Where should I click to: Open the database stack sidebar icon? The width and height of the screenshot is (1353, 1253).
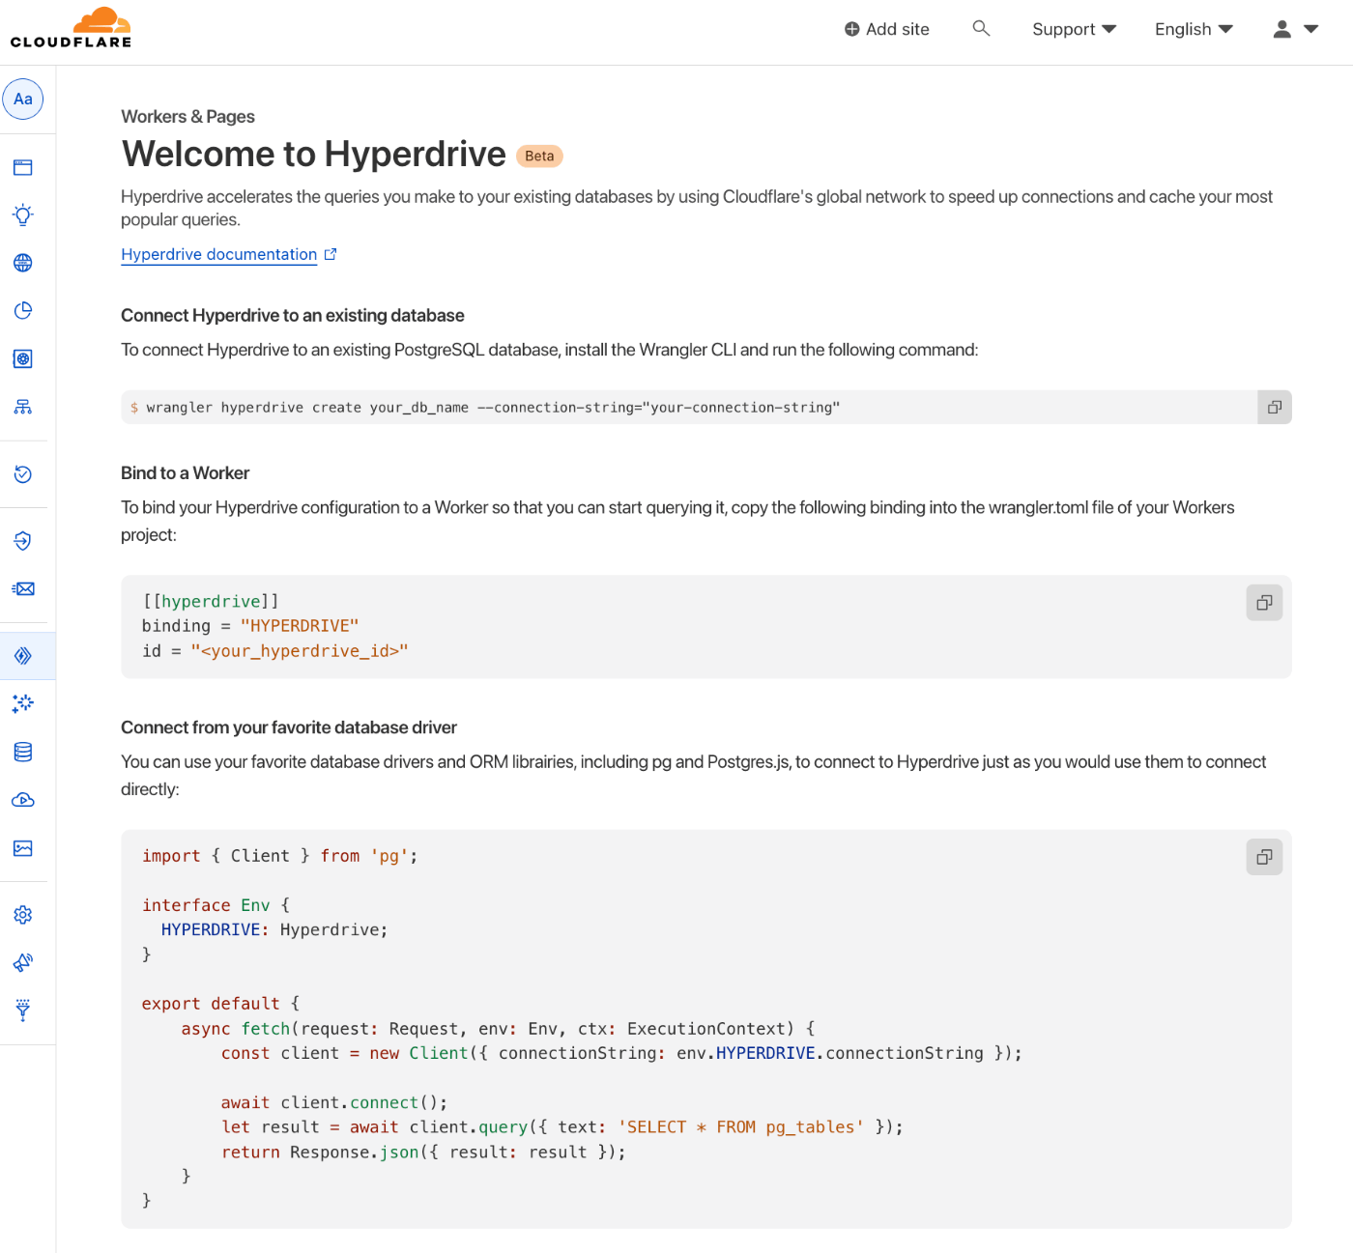[x=23, y=752]
